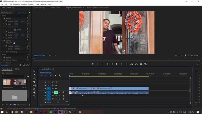Expand Time Remapping section
This screenshot has width=202, height=114.
pos(2,52)
